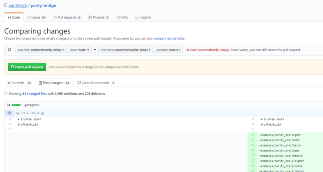
Task: Open head fork poanetwork/parity-bridge dropdown
Action: point(126,50)
